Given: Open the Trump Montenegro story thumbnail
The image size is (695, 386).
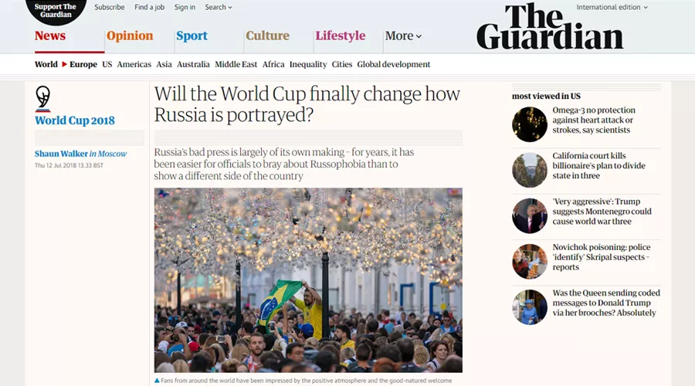Looking at the screenshot, I should (530, 216).
